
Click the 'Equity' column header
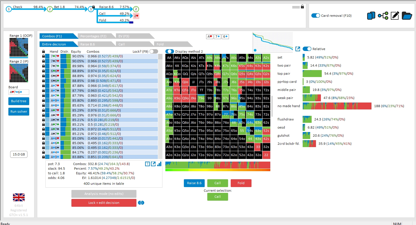(76, 52)
